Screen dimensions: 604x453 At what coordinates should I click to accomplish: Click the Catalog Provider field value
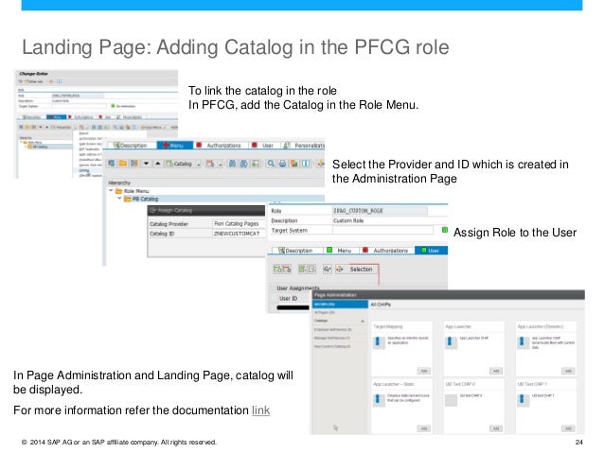click(238, 223)
